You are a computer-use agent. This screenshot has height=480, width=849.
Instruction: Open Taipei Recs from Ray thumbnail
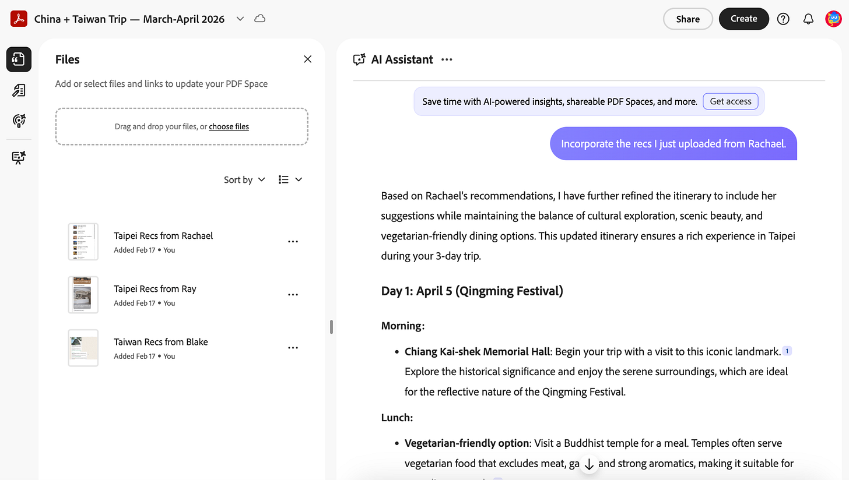(83, 295)
